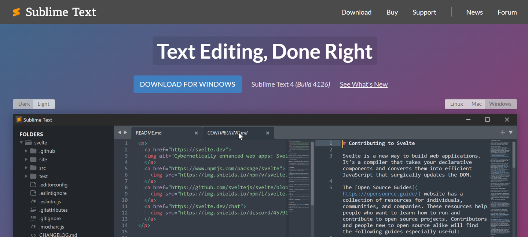Collapse the svelte folder tree
The image size is (528, 237).
coord(21,142)
